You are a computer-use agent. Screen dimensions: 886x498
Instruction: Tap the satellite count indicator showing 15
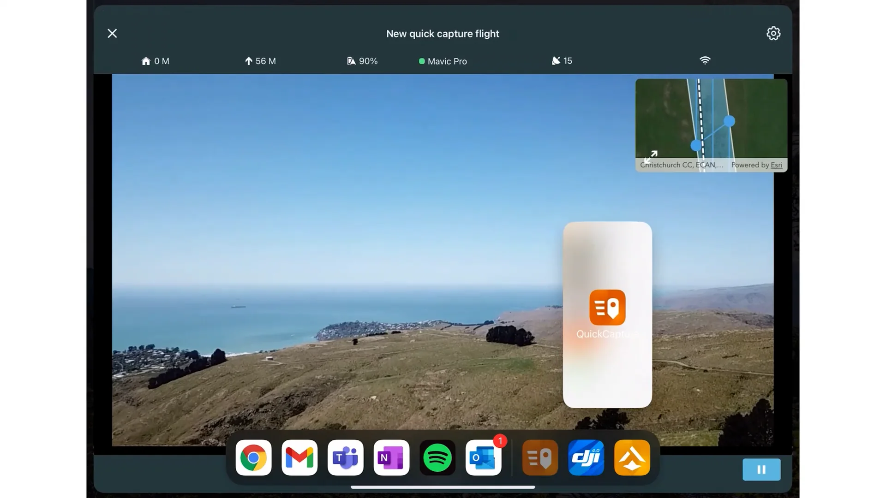point(562,61)
